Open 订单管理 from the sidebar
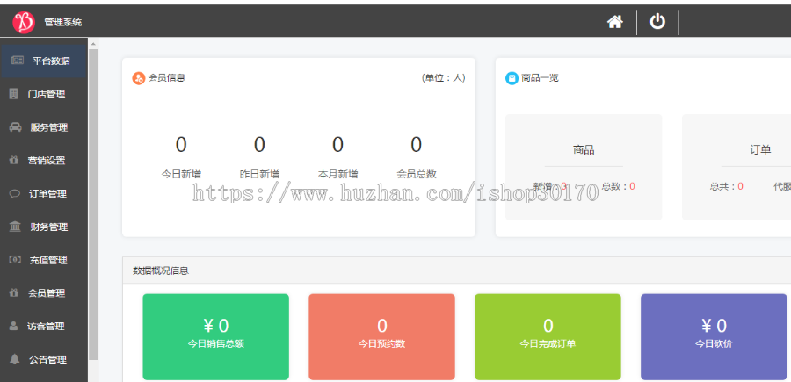The height and width of the screenshot is (382, 791). click(44, 194)
